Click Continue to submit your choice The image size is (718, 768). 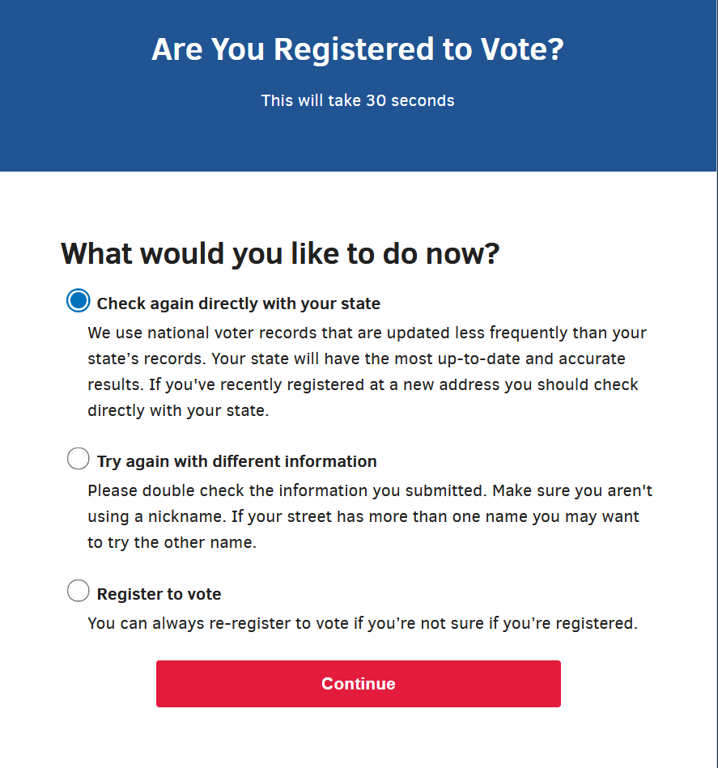(x=358, y=684)
